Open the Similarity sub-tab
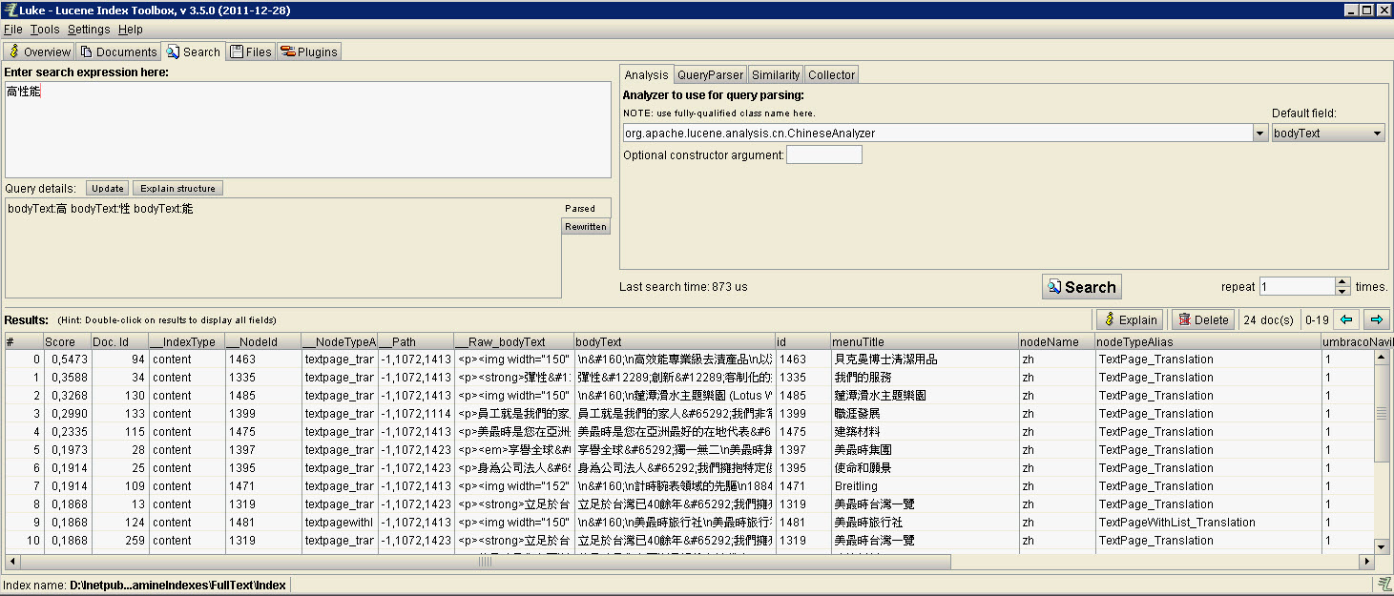Image resolution: width=1394 pixels, height=596 pixels. click(776, 74)
